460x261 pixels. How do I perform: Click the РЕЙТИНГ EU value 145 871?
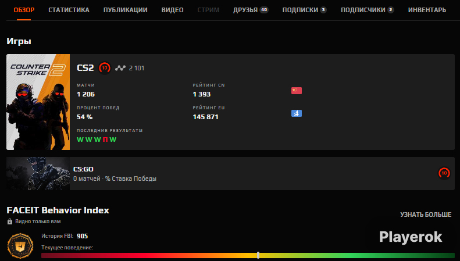(x=205, y=117)
